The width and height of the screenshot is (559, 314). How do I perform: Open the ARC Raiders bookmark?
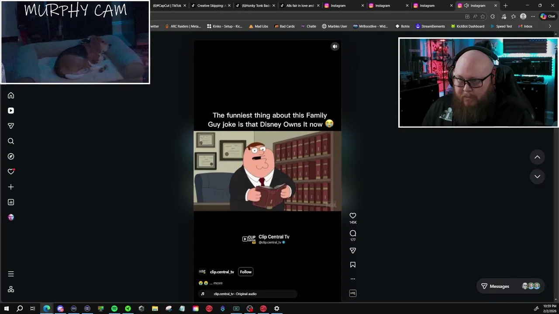[x=183, y=27]
